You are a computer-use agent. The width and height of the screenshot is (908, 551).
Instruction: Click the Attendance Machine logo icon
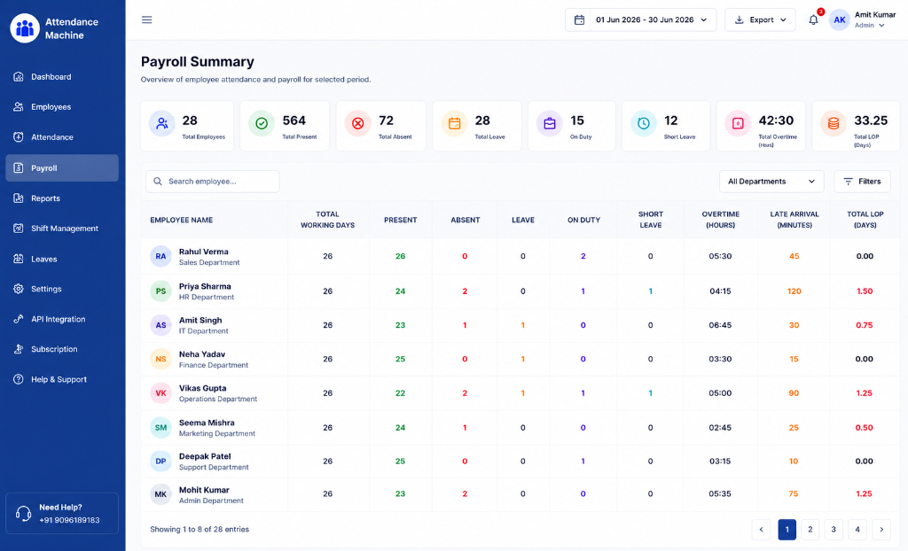[x=25, y=27]
